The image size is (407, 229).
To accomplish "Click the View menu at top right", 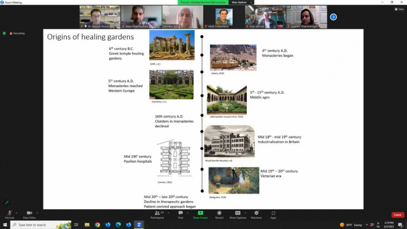I will [x=399, y=9].
